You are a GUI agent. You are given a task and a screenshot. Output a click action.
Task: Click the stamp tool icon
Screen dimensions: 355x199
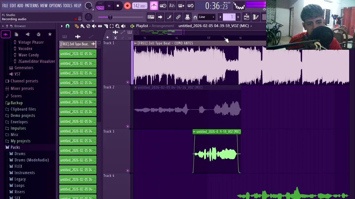[x=187, y=17]
